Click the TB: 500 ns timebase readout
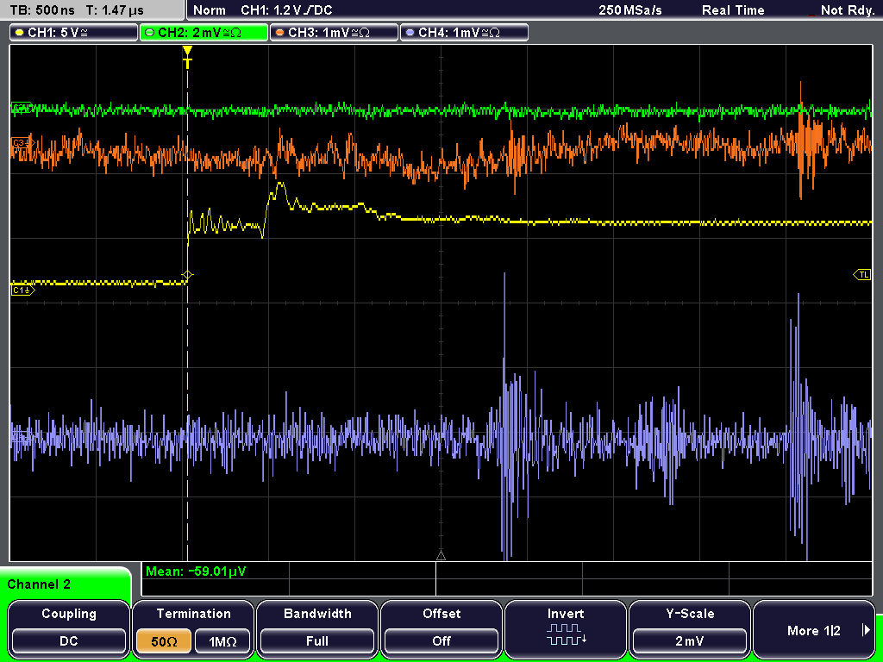This screenshot has width=883, height=662. [42, 10]
